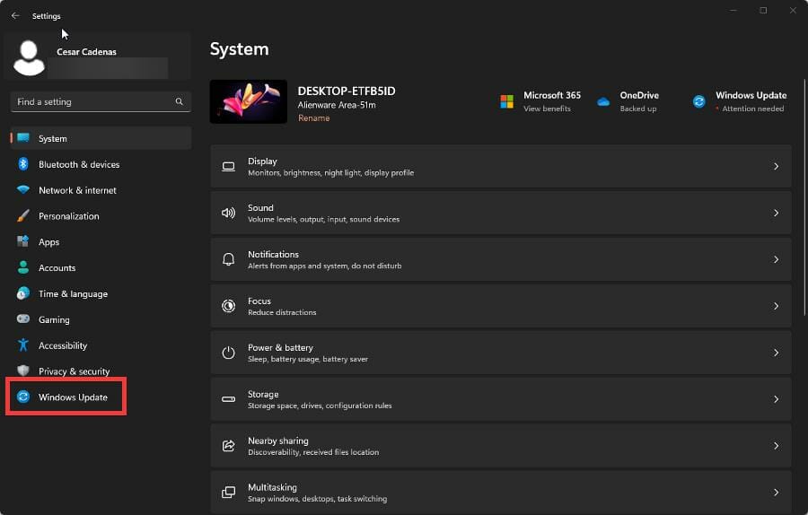Expand Storage settings chevron

point(776,399)
